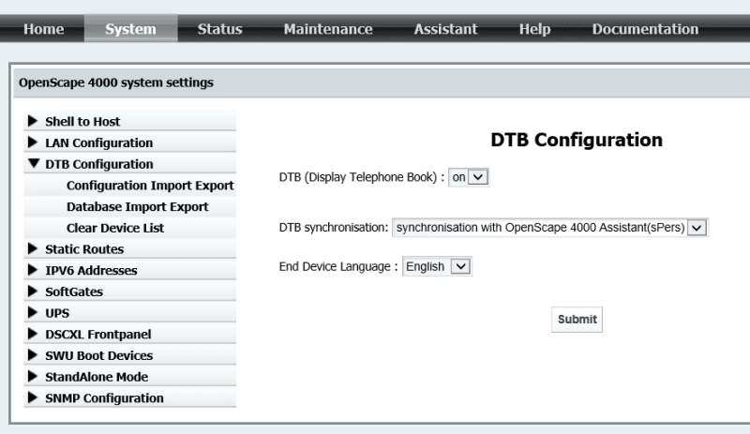This screenshot has height=434, width=750.
Task: Click the Shell to Host label
Action: (x=82, y=122)
